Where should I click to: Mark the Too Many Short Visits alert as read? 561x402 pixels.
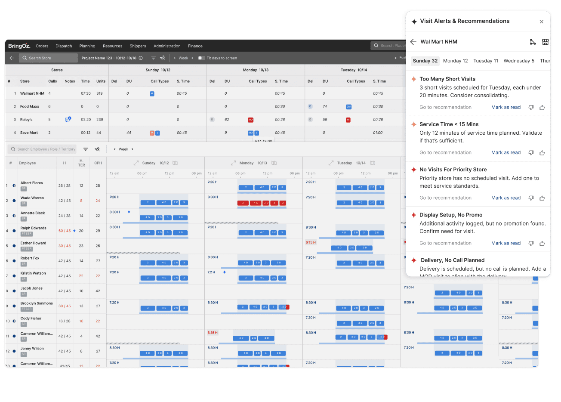tap(506, 108)
